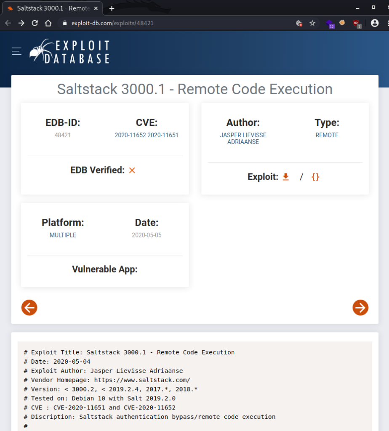Click the code line "# Tested on: Debian 10 with Salt 2019.2.0"

pyautogui.click(x=99, y=398)
